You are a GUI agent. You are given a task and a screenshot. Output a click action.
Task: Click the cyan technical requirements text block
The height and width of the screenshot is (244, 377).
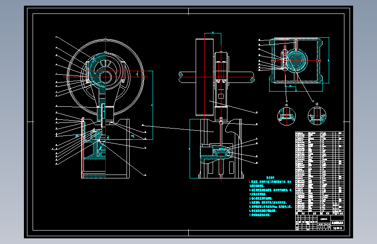[270, 196]
